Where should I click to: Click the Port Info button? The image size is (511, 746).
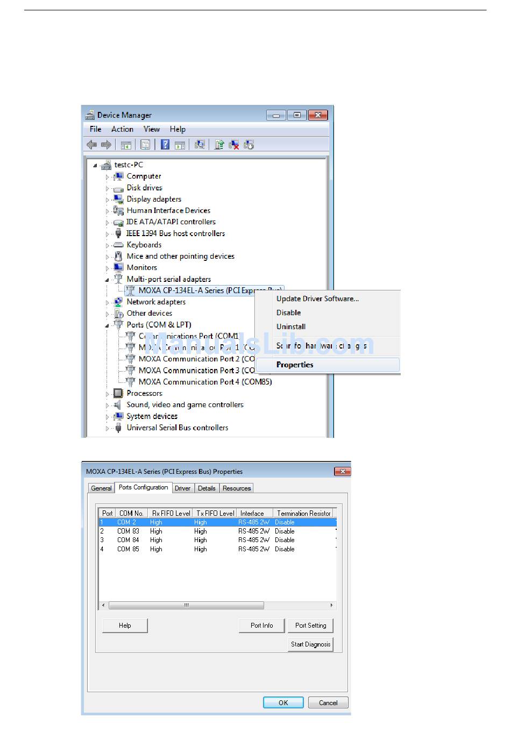pyautogui.click(x=261, y=626)
